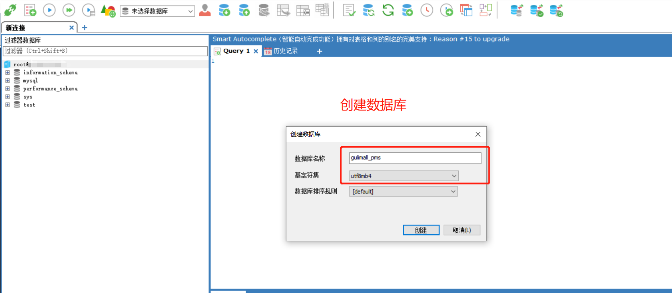The width and height of the screenshot is (672, 293).
Task: Close the Query 1 tab
Action: tap(256, 51)
